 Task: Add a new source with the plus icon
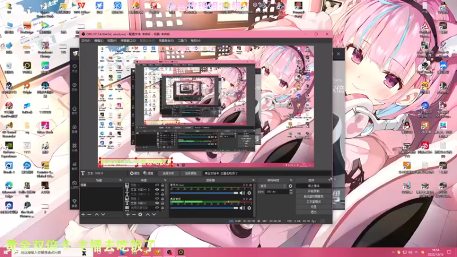tap(127, 215)
